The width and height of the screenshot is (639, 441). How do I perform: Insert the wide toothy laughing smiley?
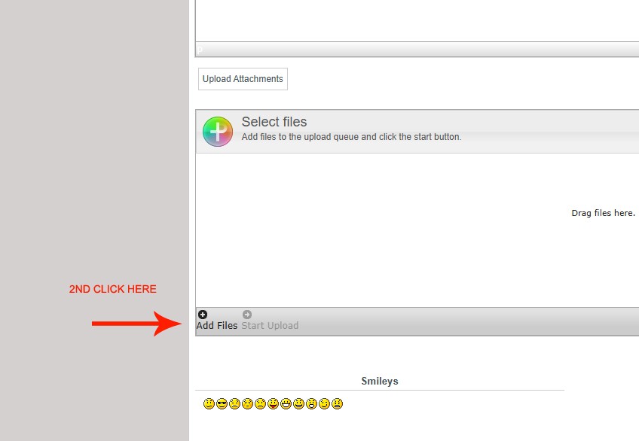[x=286, y=403]
